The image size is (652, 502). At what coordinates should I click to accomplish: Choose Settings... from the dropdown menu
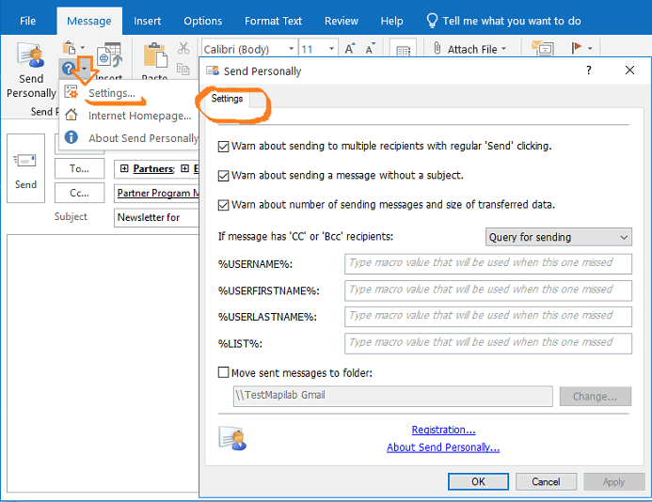111,93
